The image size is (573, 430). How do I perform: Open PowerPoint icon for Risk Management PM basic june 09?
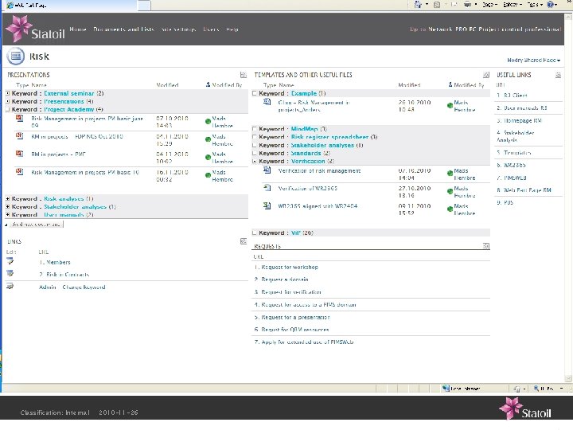(x=19, y=118)
